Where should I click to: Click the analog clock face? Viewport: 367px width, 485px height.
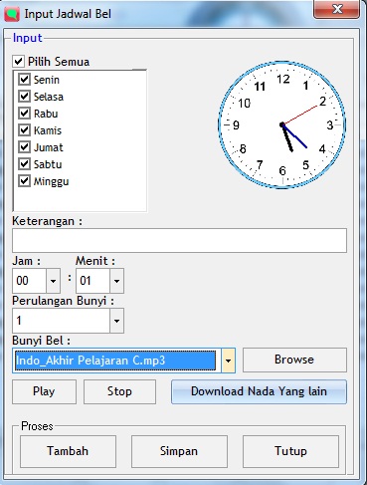click(x=282, y=124)
